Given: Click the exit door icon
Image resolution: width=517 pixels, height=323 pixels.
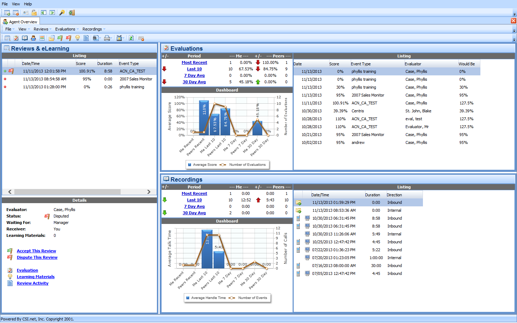Looking at the screenshot, I should coord(72,13).
